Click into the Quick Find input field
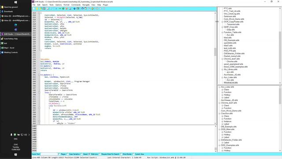The width and height of the screenshot is (282, 159). pos(49,154)
